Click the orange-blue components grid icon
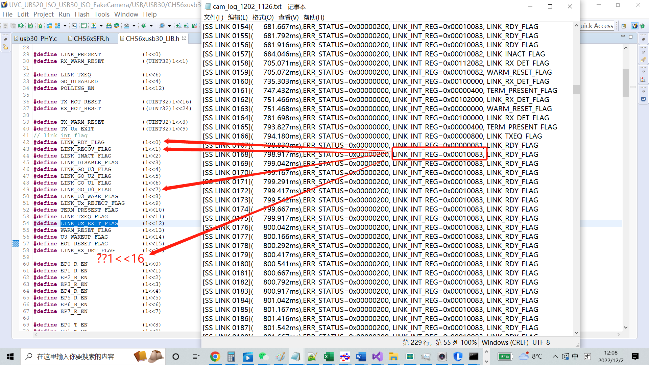This screenshot has width=649, height=365. tap(57, 26)
